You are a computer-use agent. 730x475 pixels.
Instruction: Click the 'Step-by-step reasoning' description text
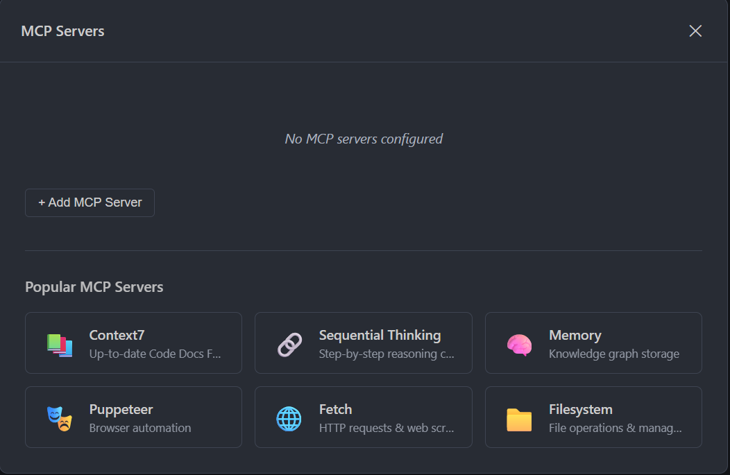387,354
